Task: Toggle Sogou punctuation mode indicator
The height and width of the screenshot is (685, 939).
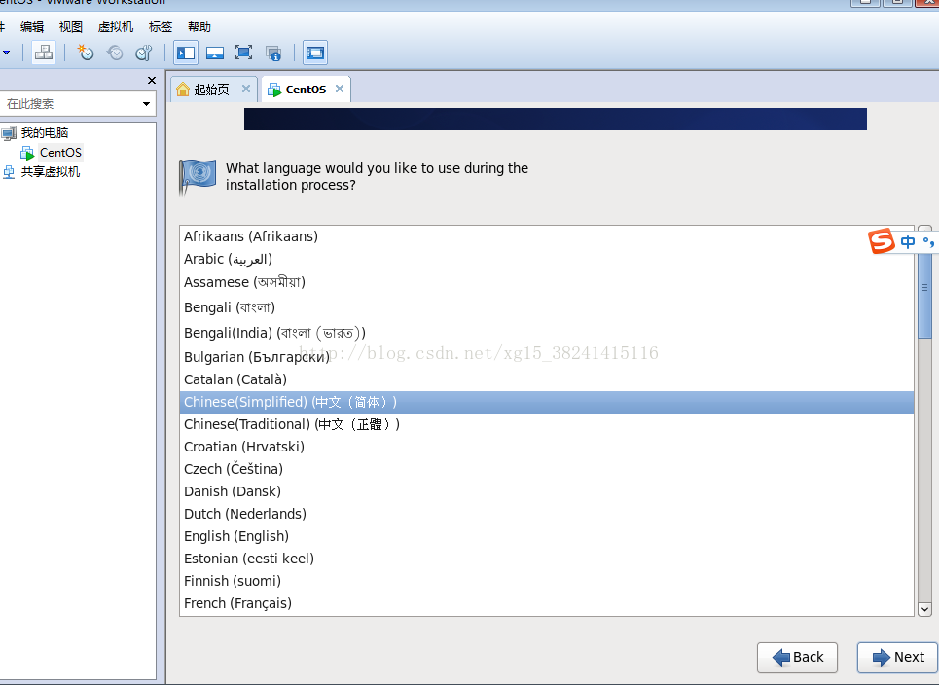Action: (x=928, y=241)
